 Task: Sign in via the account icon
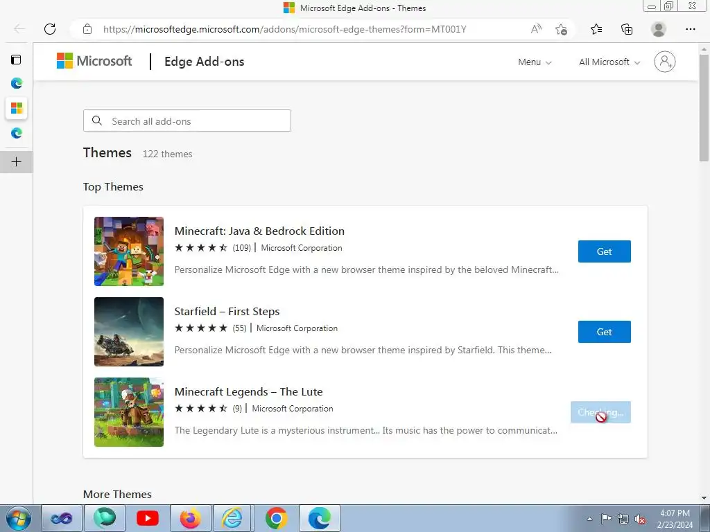(x=665, y=62)
